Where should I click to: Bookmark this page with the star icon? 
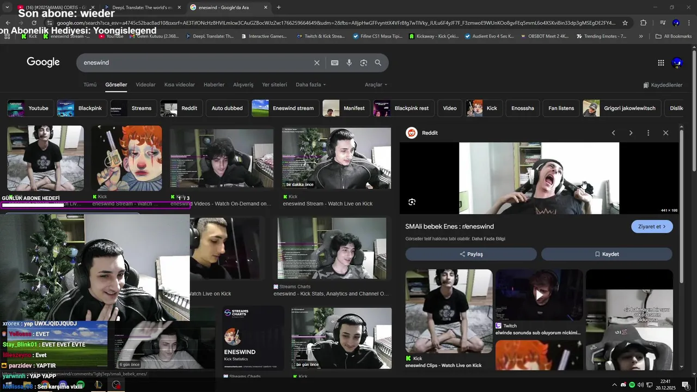click(625, 23)
